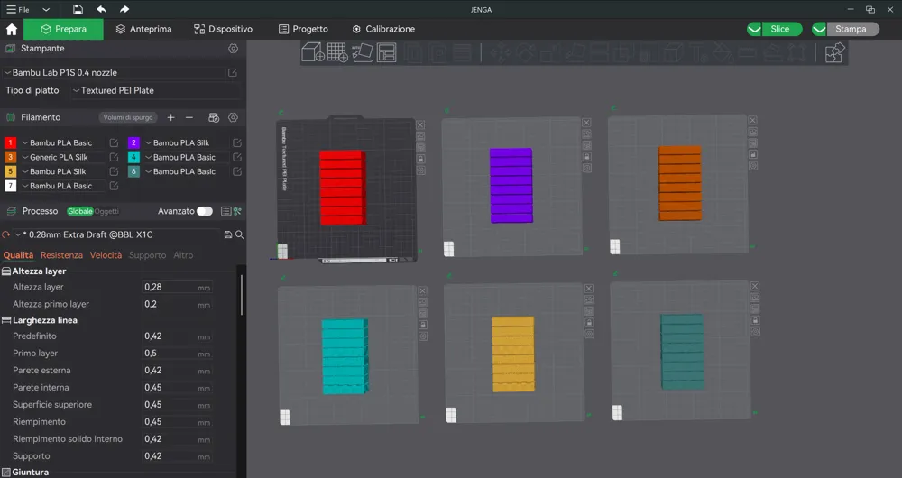Click the Add plate grid icon
This screenshot has height=478, width=902.
tap(337, 52)
